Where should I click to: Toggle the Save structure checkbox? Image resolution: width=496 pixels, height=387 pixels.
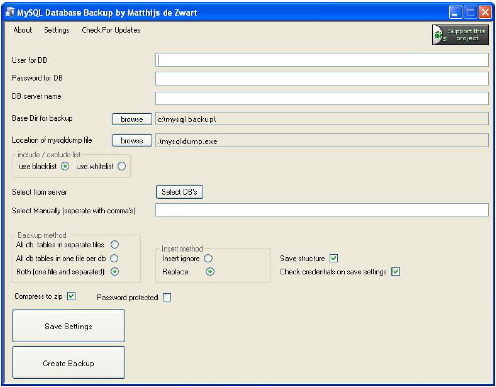click(334, 258)
